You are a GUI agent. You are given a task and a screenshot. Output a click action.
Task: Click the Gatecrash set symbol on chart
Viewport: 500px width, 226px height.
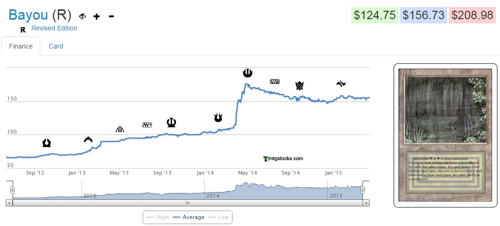tap(88, 139)
